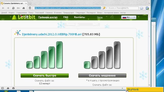Open search engine dropdown arrow
164x92 pixels.
click(x=107, y=8)
